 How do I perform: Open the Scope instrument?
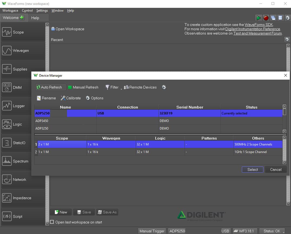pyautogui.click(x=23, y=32)
